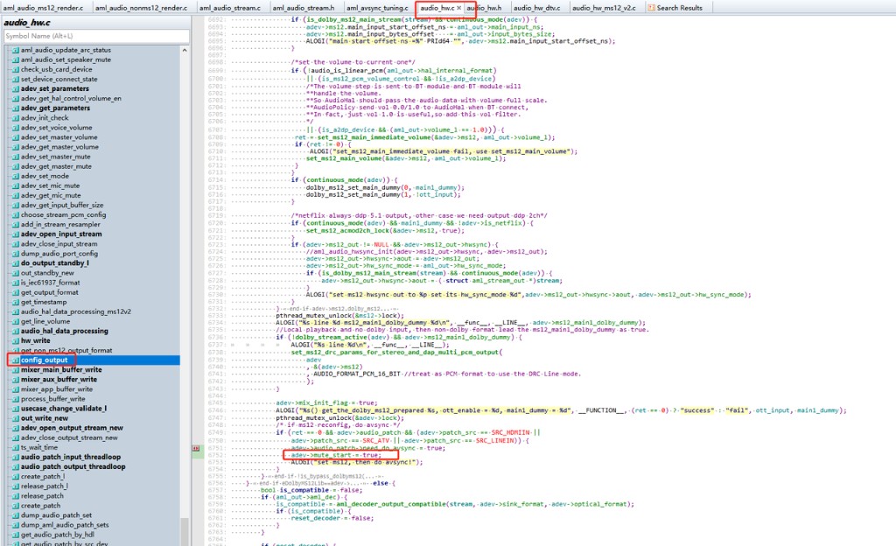Jump to the get_audio_patch_by_hdl symbol
The height and width of the screenshot is (546, 896).
coord(58,535)
